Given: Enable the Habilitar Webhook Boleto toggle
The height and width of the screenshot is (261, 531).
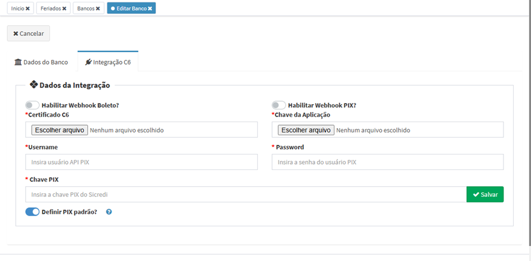Looking at the screenshot, I should pyautogui.click(x=32, y=105).
